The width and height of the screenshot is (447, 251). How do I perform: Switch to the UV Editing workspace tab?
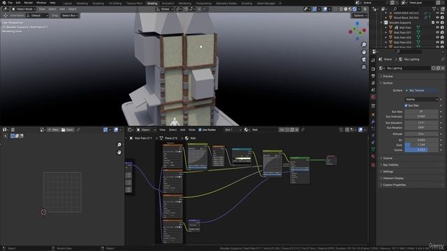click(x=115, y=3)
